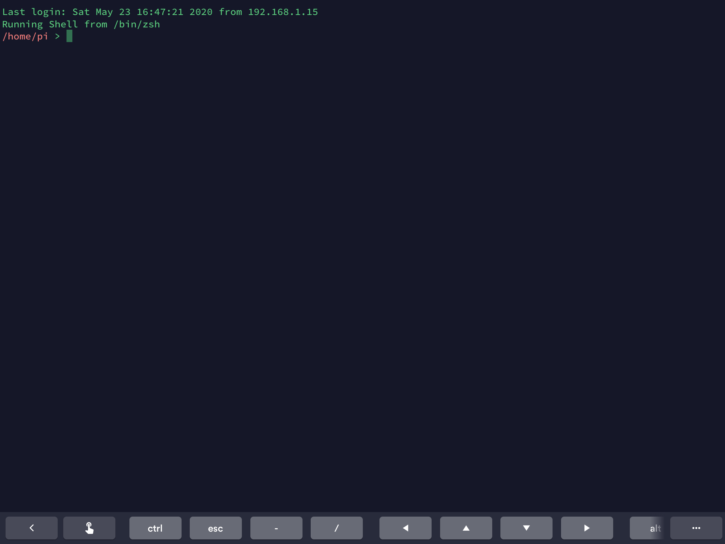Screen dimensions: 725x544
Task: Click the 'Last login' text
Action: [33, 12]
